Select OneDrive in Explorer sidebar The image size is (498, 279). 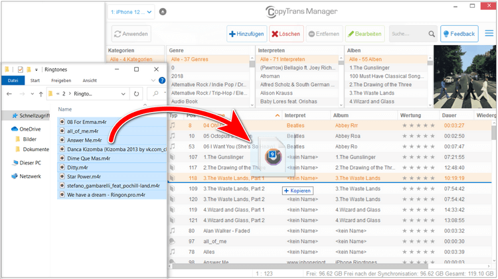point(26,129)
